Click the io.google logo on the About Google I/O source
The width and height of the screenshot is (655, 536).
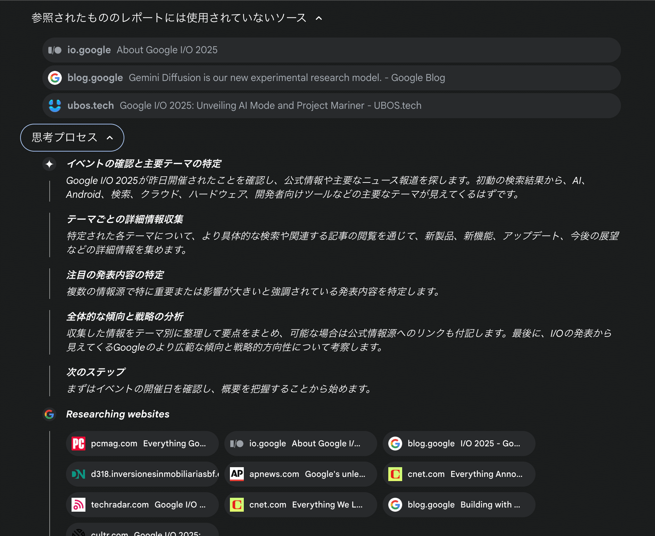[x=55, y=50]
